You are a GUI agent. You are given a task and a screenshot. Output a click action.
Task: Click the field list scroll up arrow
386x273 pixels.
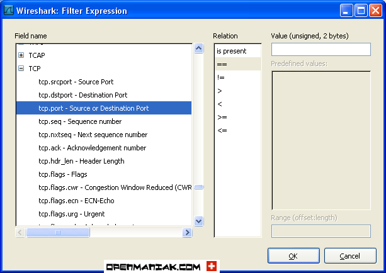(x=198, y=48)
